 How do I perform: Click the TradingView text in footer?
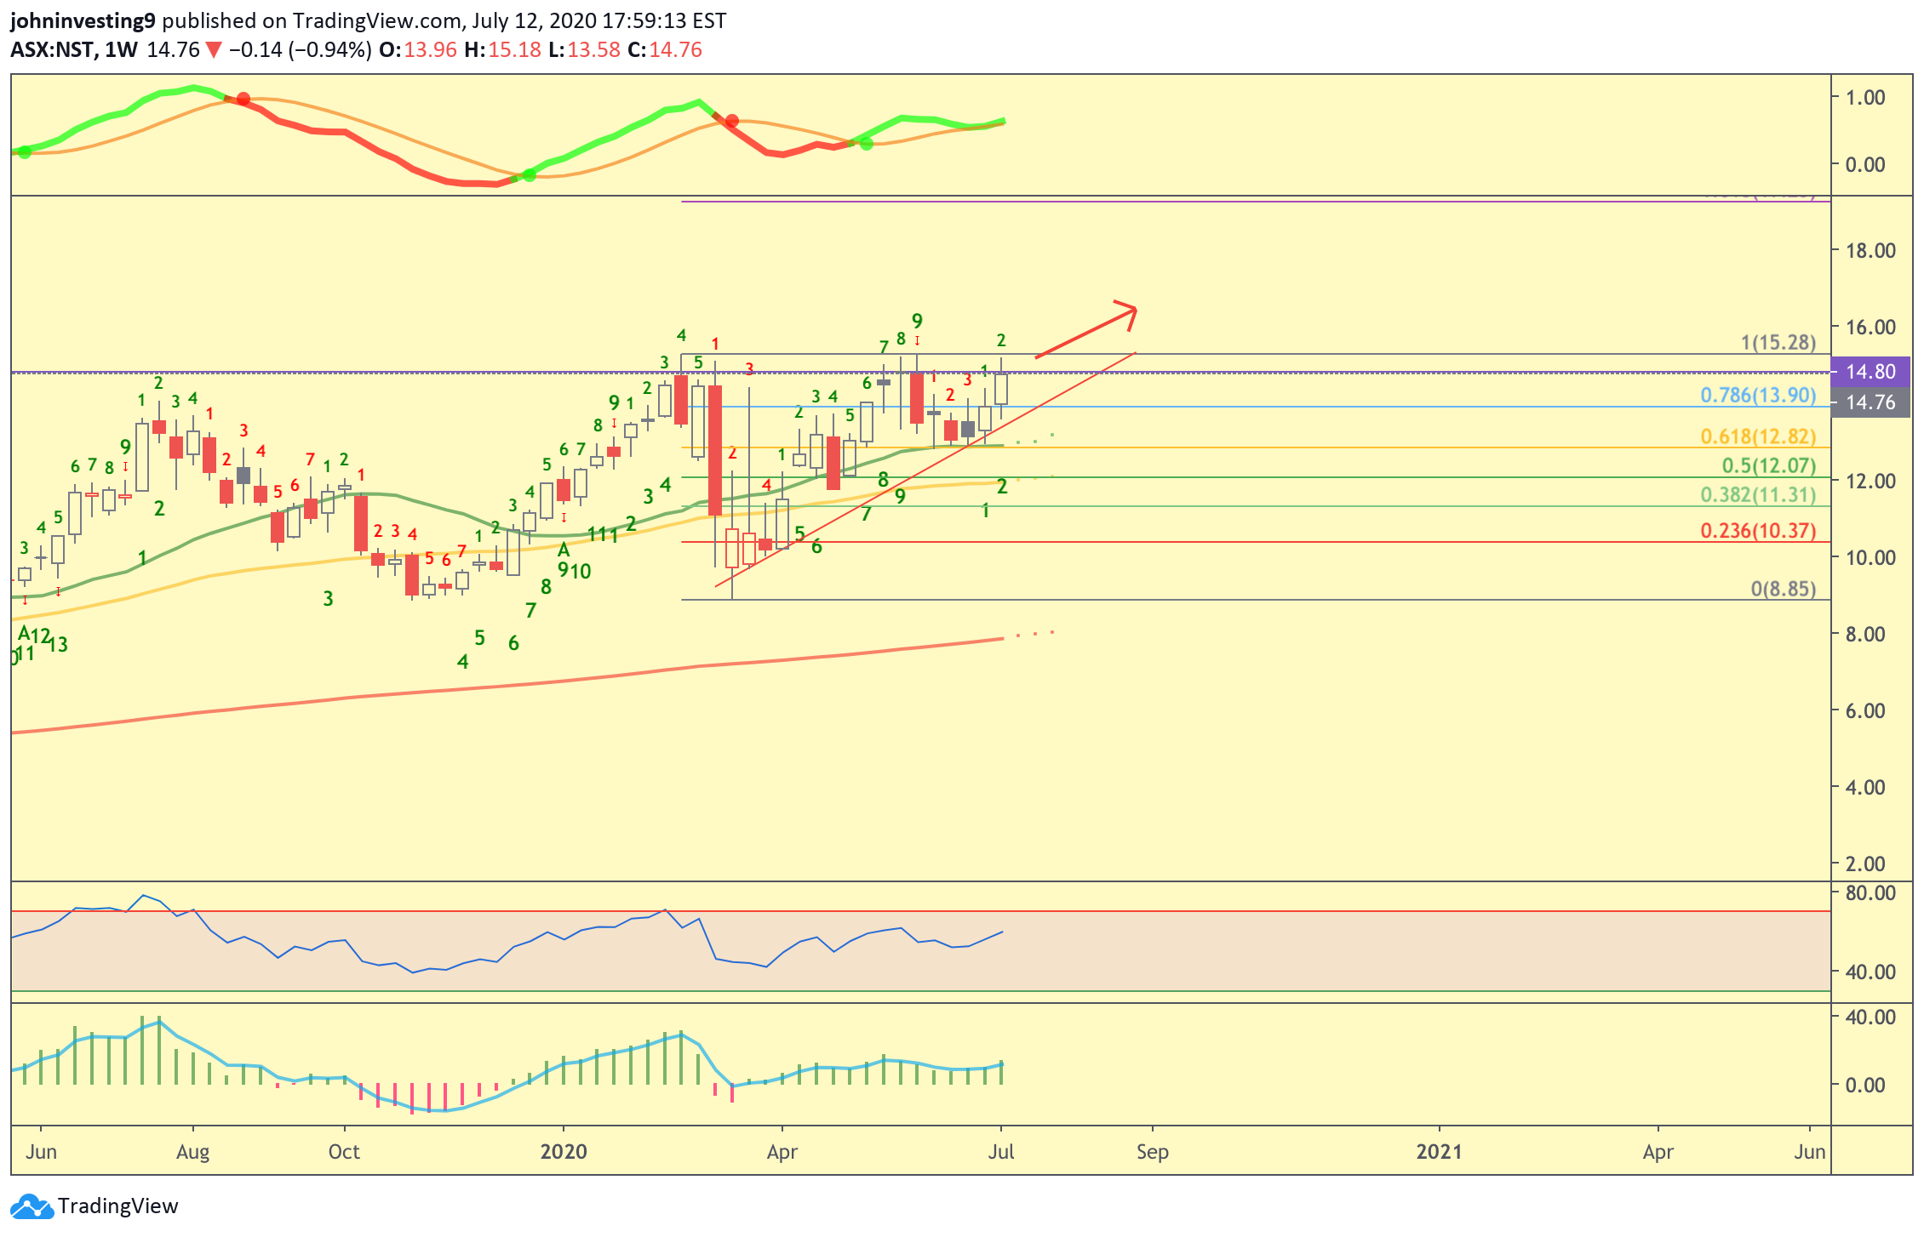click(117, 1206)
